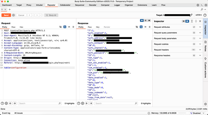Add a new Repeater tab

tap(10, 9)
